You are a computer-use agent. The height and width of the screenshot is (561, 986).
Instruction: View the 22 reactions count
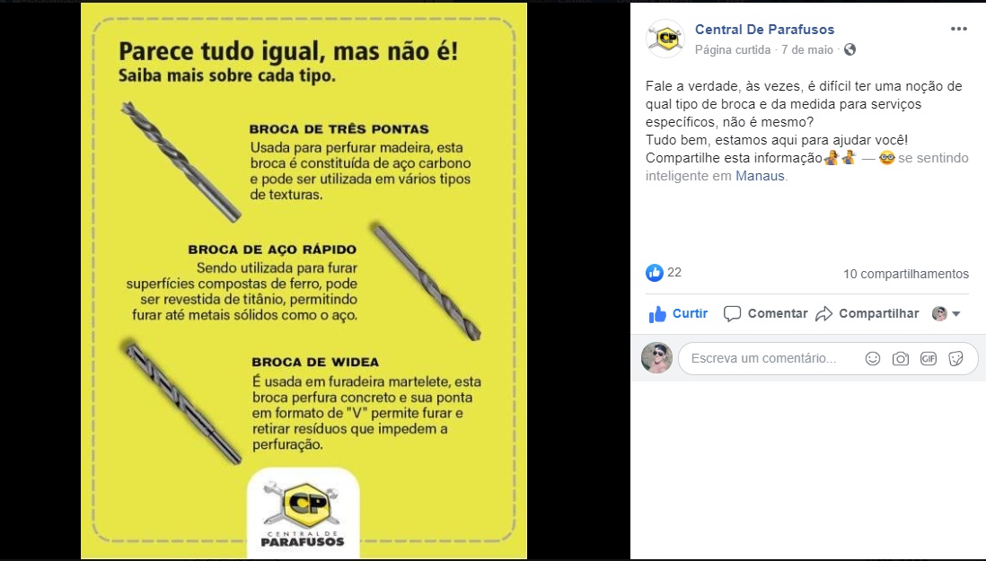coord(674,273)
